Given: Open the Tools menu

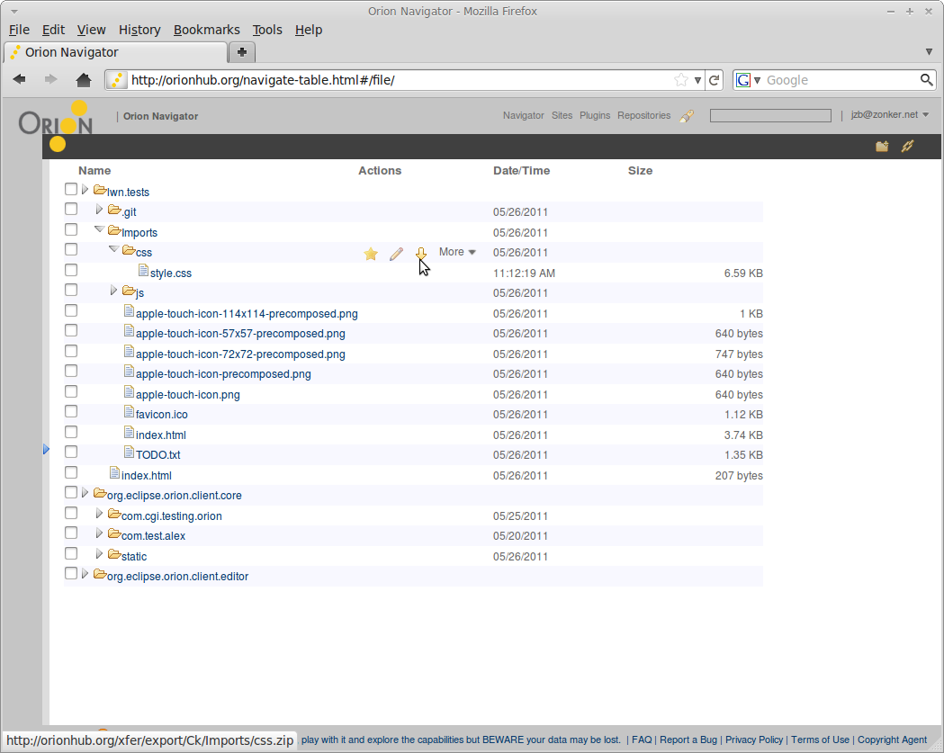Looking at the screenshot, I should [267, 30].
